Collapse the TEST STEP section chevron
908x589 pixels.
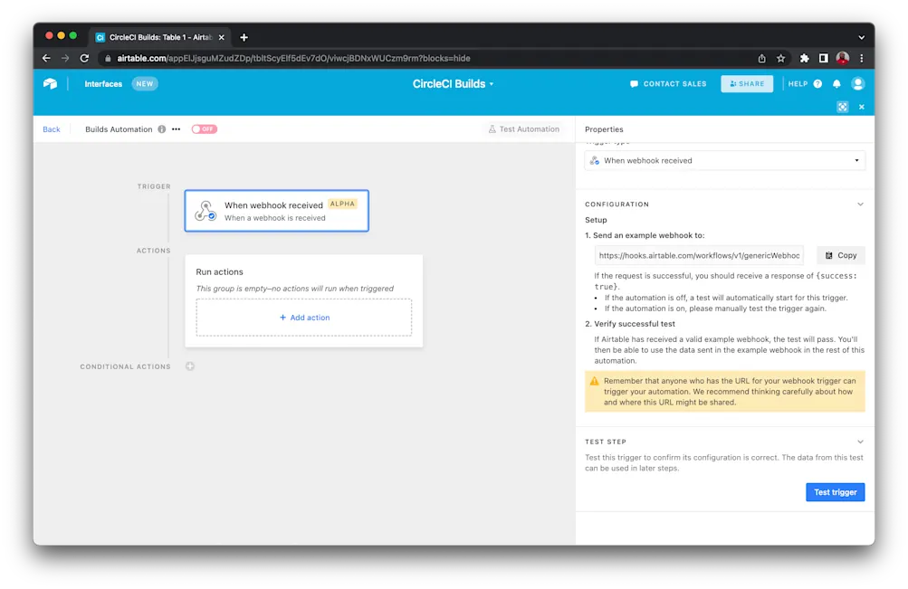point(859,442)
